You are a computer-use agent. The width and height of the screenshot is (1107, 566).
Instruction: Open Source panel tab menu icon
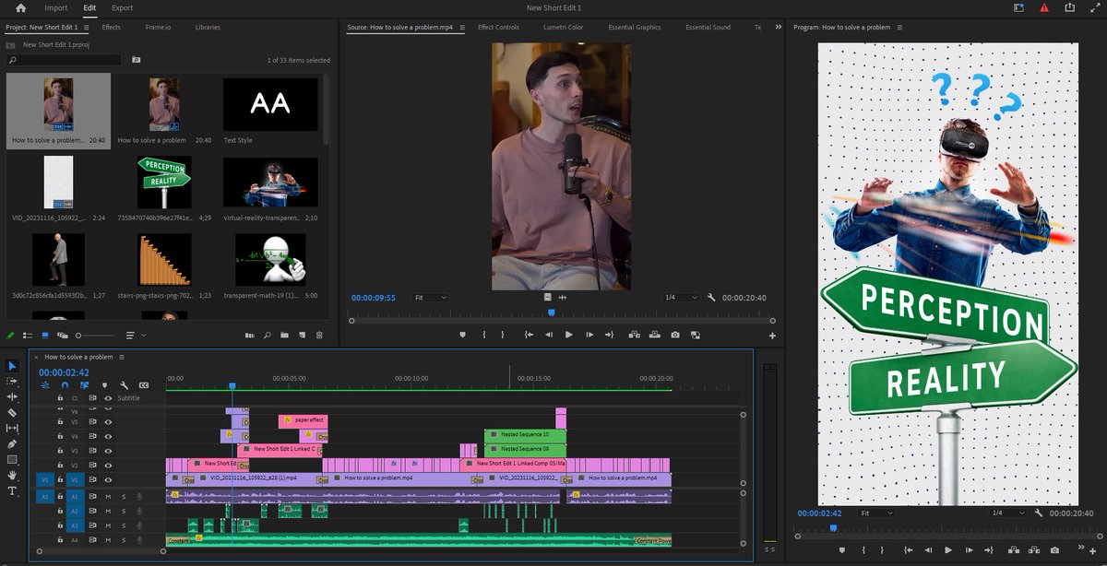[x=462, y=28]
